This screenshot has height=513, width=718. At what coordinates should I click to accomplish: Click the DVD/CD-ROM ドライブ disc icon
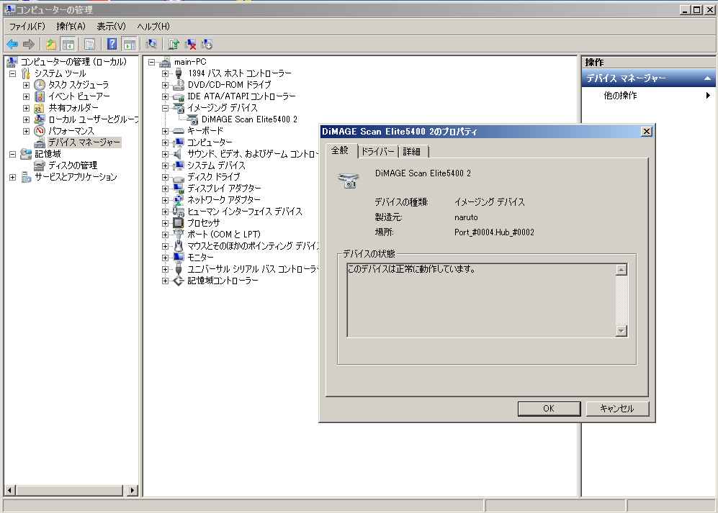click(x=178, y=85)
